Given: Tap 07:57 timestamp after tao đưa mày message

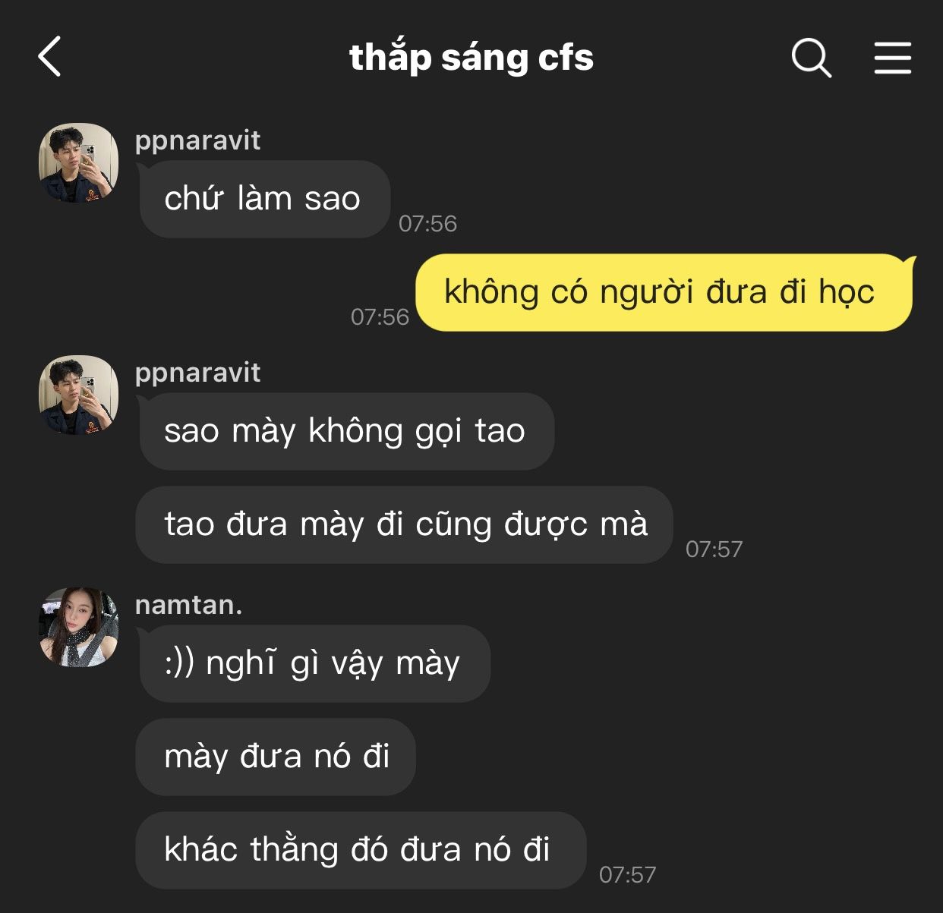Looking at the screenshot, I should [714, 549].
